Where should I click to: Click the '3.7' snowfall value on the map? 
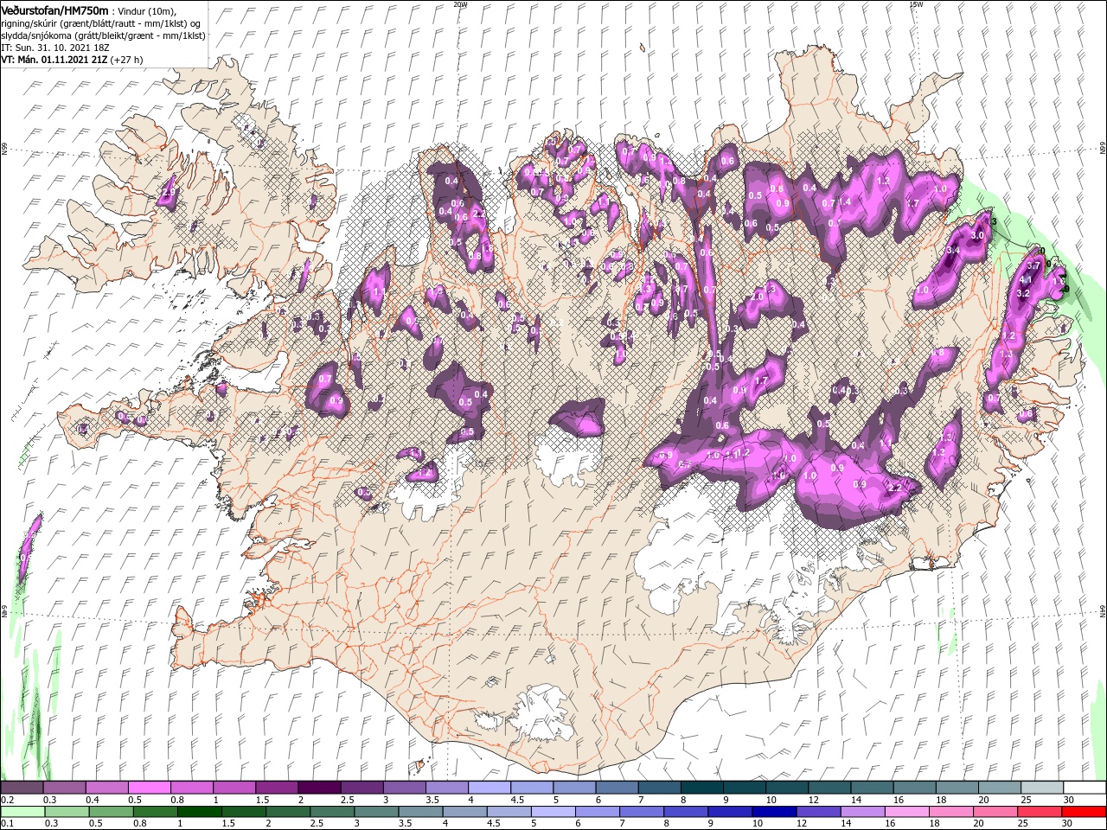(1033, 265)
